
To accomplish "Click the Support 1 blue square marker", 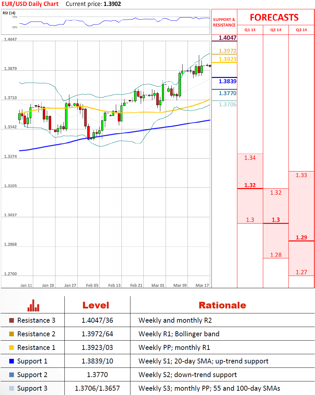I will click(x=12, y=361).
